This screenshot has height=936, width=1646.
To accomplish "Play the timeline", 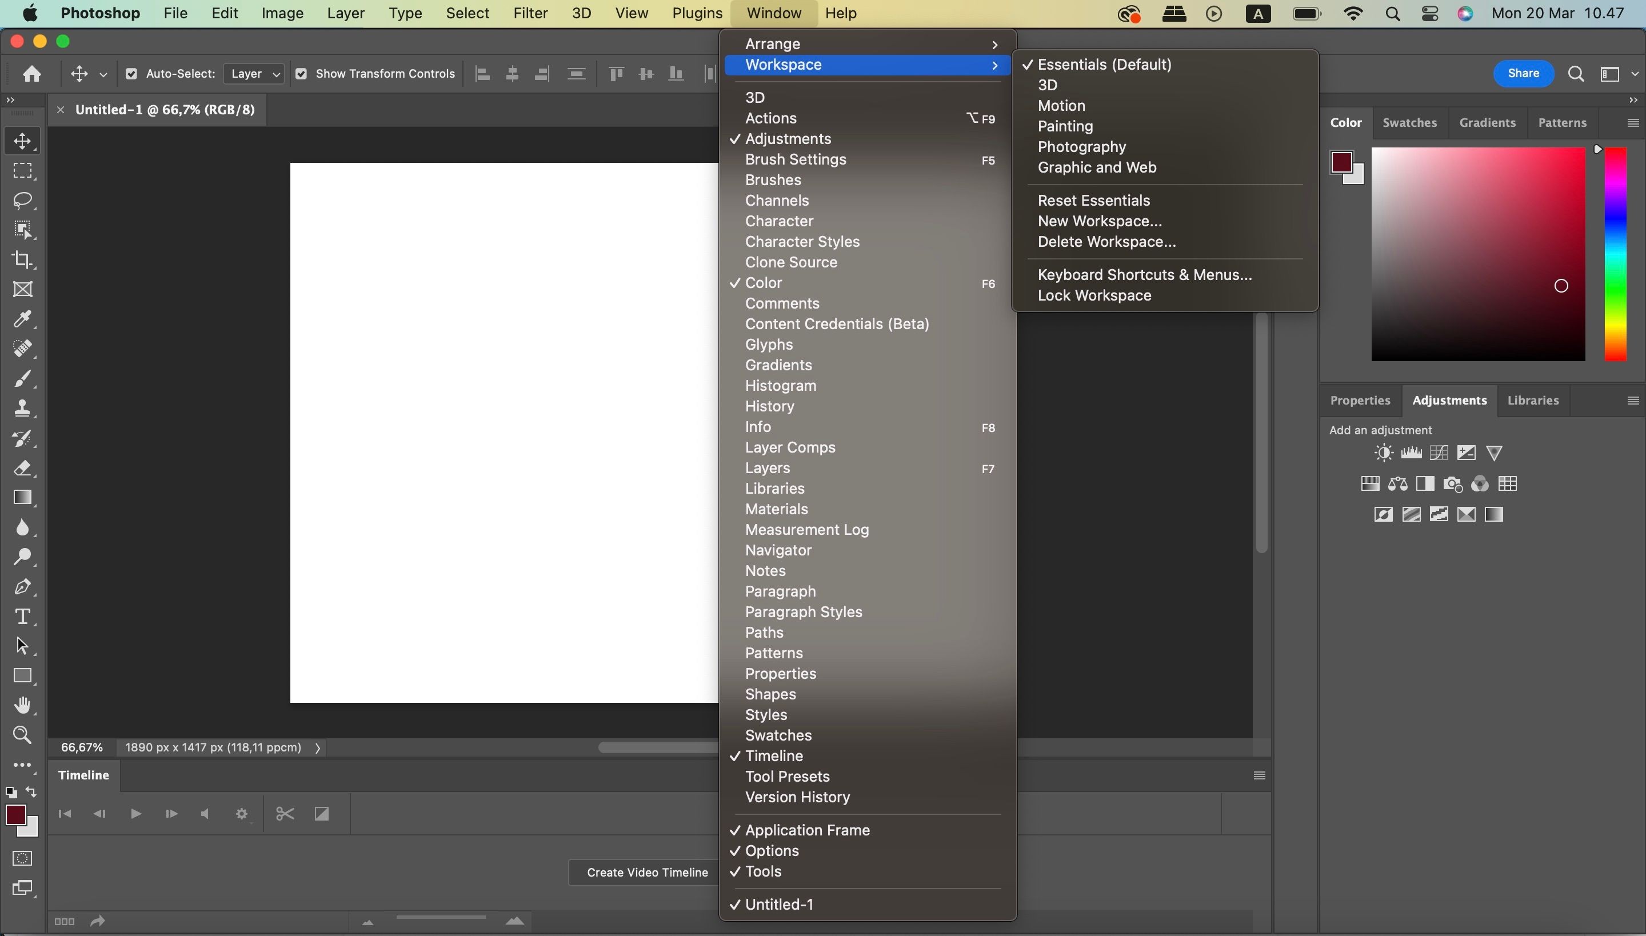I will pos(135,814).
